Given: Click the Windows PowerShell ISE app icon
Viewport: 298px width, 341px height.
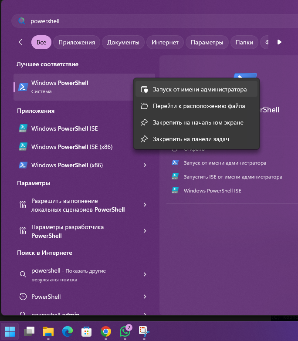Looking at the screenshot, I should pyautogui.click(x=23, y=128).
